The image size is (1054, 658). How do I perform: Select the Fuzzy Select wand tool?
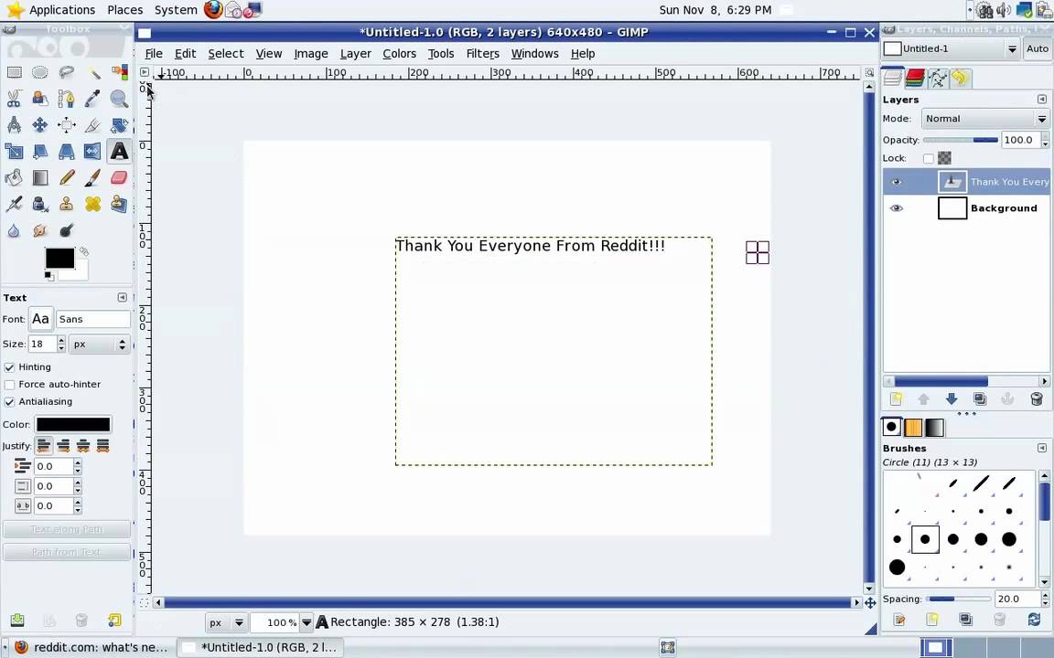pyautogui.click(x=92, y=72)
